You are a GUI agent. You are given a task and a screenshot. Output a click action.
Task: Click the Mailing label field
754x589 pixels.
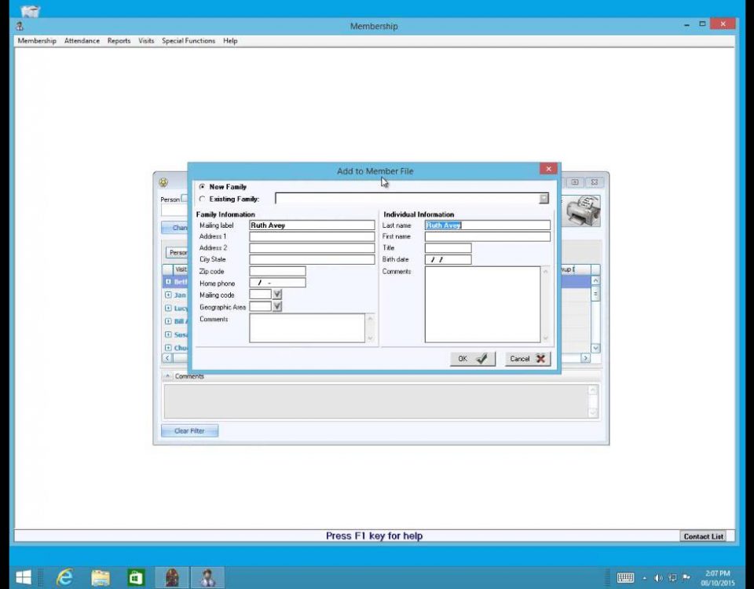(x=312, y=225)
